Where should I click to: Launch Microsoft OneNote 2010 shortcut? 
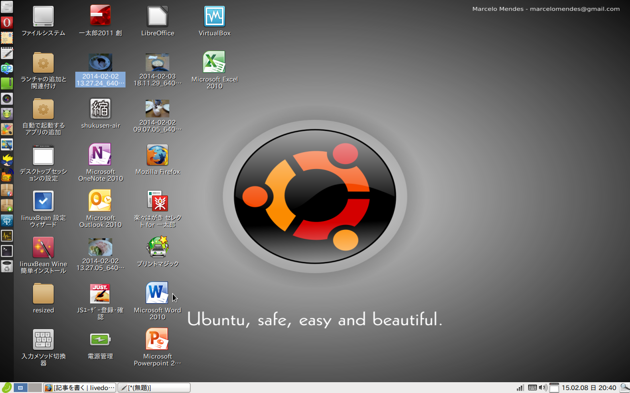pos(100,155)
